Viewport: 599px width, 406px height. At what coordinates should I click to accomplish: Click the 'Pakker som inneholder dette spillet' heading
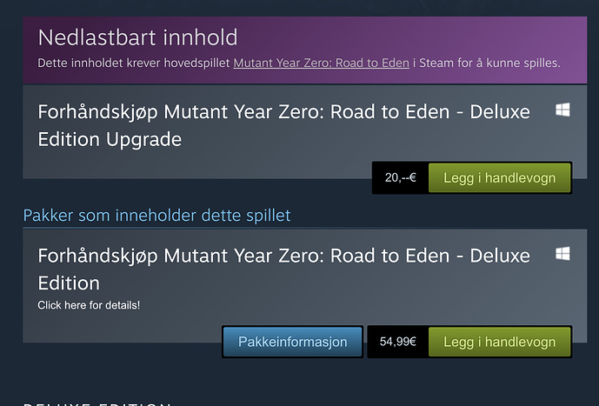pos(157,216)
